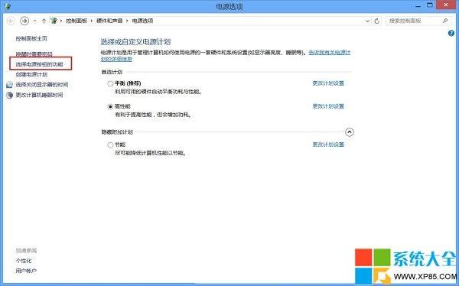Click 硬件和声音 in the breadcrumb

109,21
